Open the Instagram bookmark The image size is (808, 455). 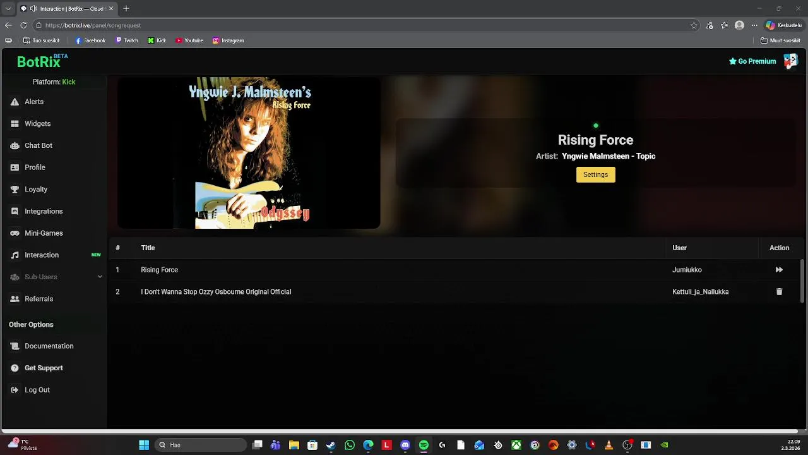228,40
